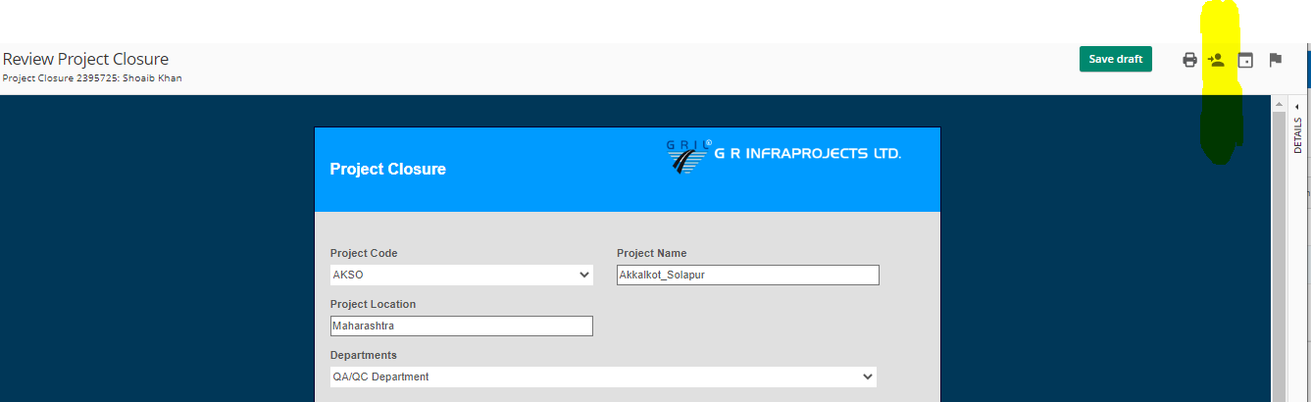Click 'Project Closure 2395725: Shoaib Khan' subtitle
The width and height of the screenshot is (1311, 402).
click(x=92, y=77)
